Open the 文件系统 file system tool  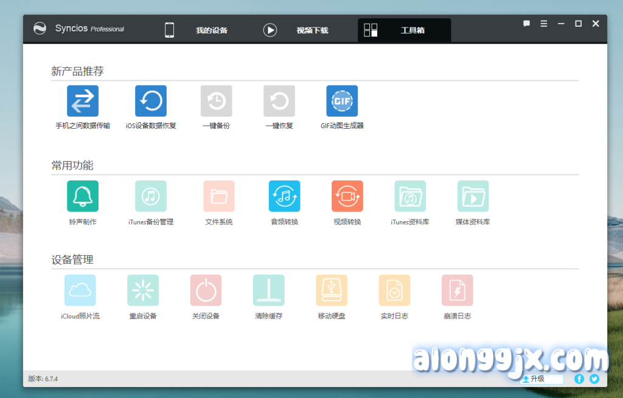(x=218, y=196)
